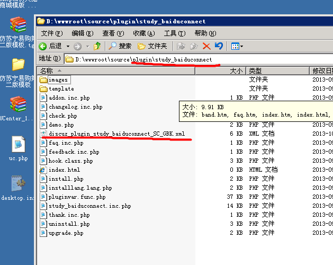This screenshot has height=265, width=333.
Task: Click the Move To toolbar icon
Action: [x=181, y=46]
